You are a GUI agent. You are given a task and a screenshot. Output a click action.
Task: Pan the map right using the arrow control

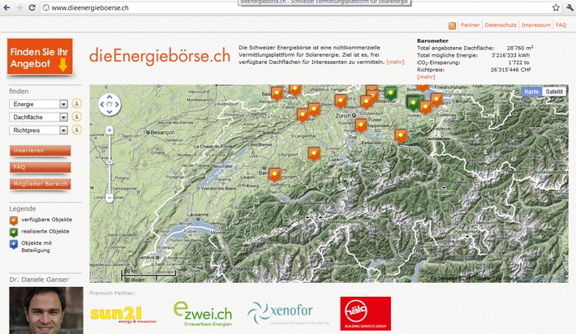(x=117, y=105)
